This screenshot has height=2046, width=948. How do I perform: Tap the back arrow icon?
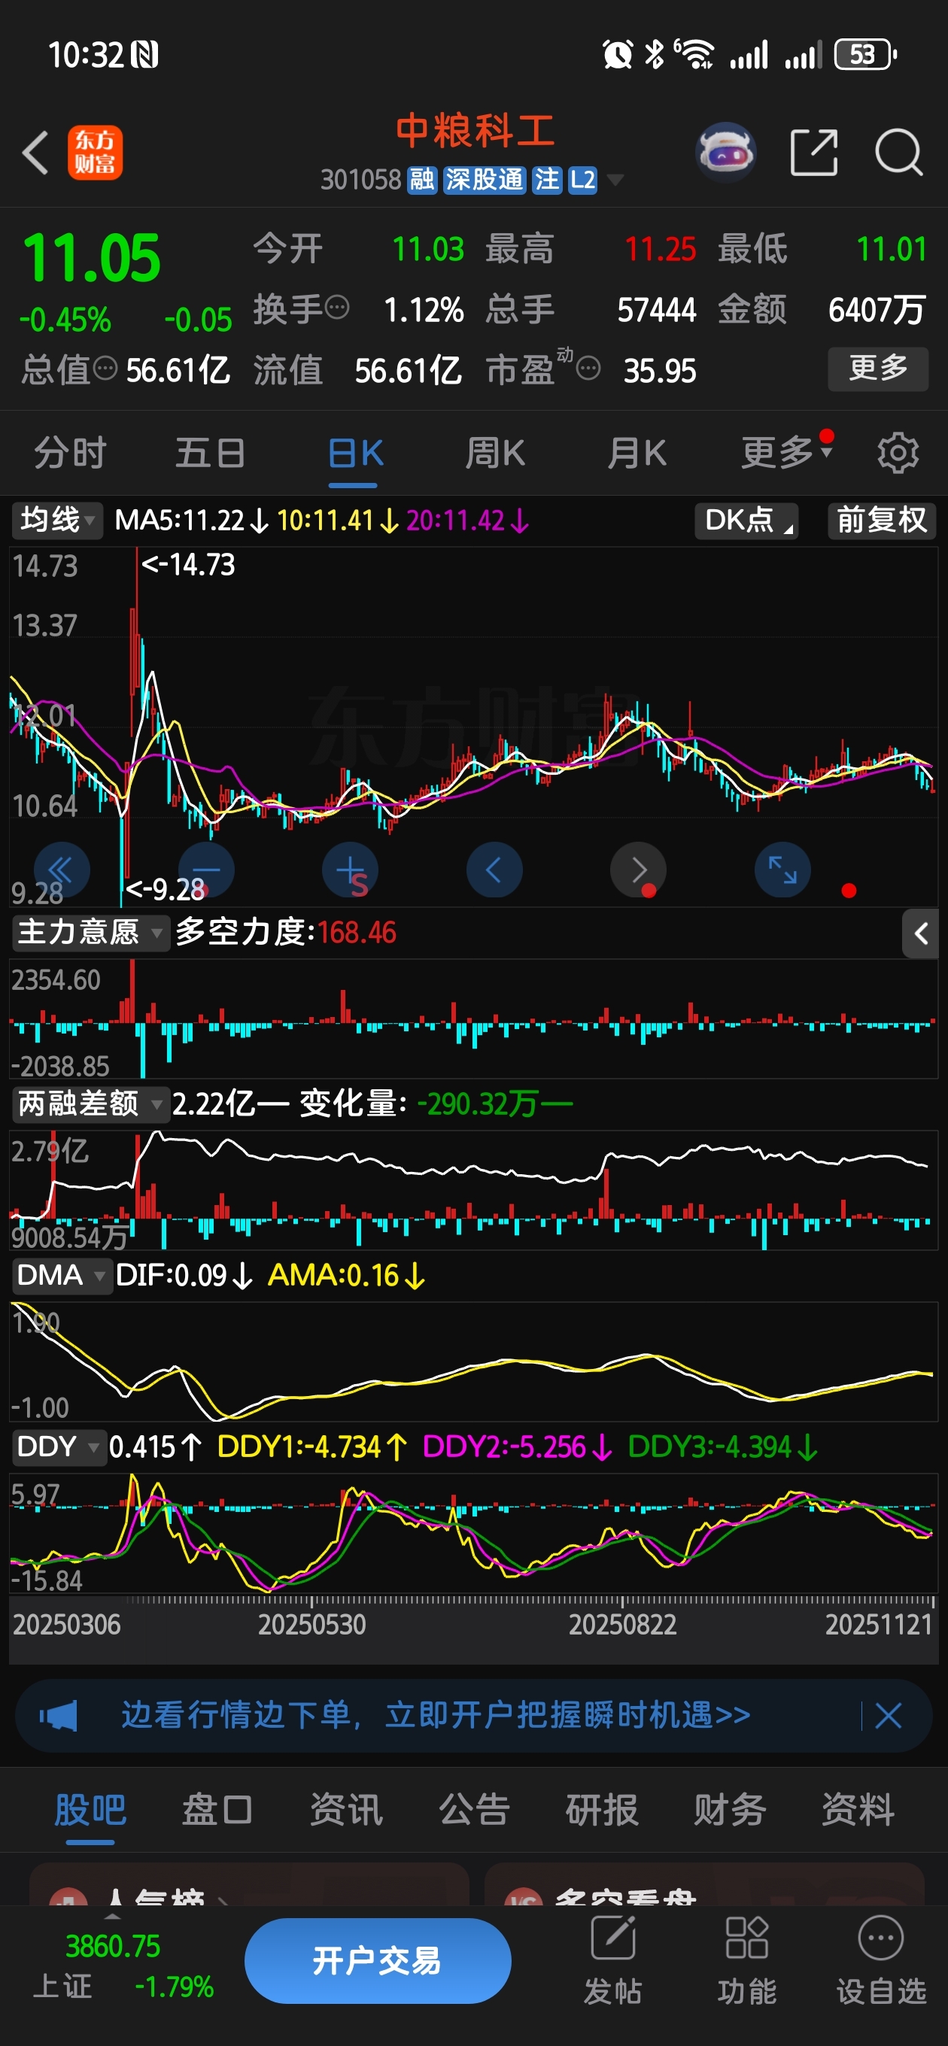[x=35, y=152]
